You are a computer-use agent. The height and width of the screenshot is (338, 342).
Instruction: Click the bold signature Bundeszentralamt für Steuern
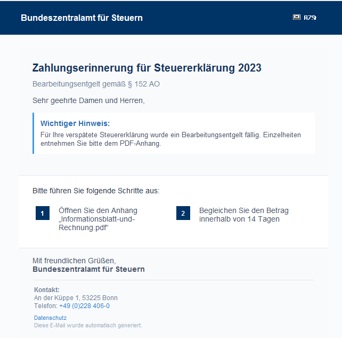pyautogui.click(x=88, y=269)
